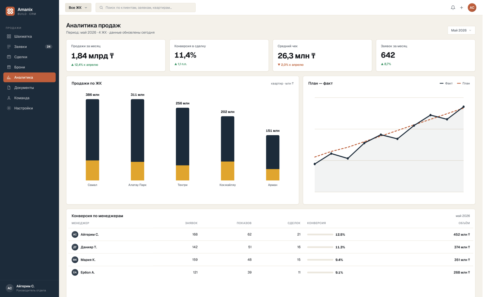The width and height of the screenshot is (483, 297).
Task: Open the Май 2026 period dropdown
Action: [x=461, y=30]
